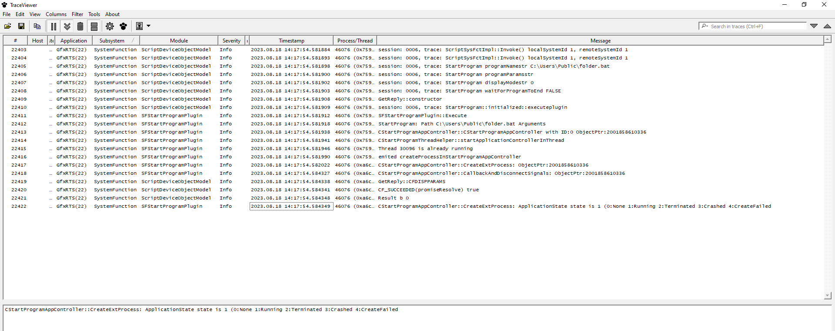Click the save floppy disk icon
The width and height of the screenshot is (835, 331).
[x=21, y=26]
